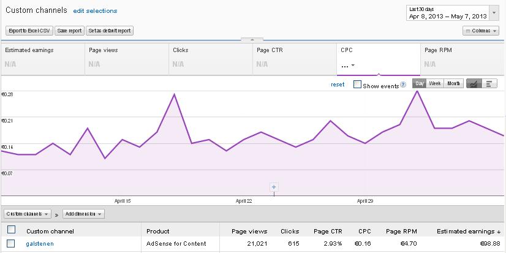
Task: Click the Custom channel column header
Action: (x=50, y=232)
